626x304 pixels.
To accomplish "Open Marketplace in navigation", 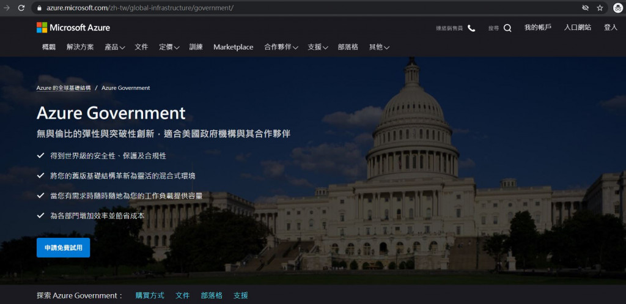I will coord(233,47).
